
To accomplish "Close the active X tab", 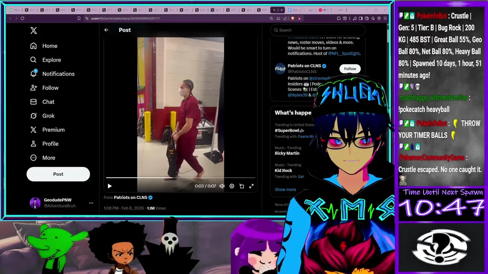I will [282, 10].
